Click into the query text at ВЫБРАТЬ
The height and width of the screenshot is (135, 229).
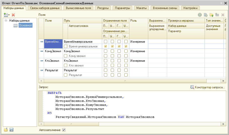(x=55, y=93)
